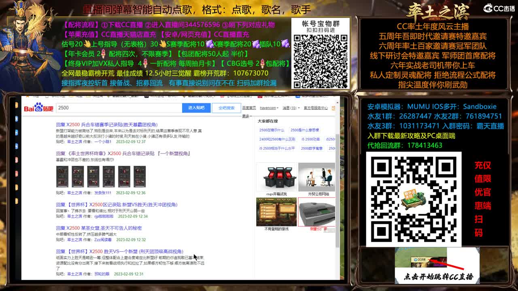Open author link rjp啦啦啦啦
Viewport: 518px width, 291px height.
(x=104, y=216)
